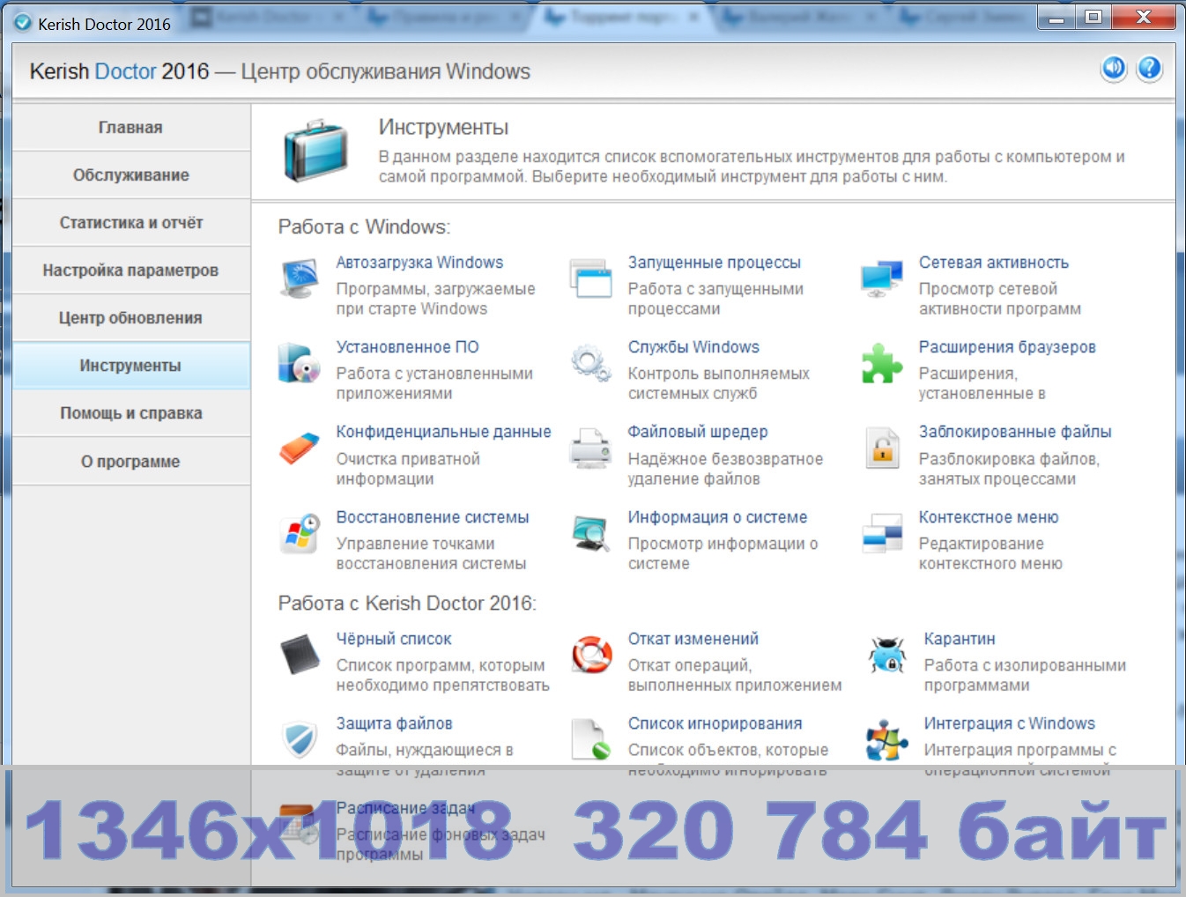Screen dimensions: 1186x897
Task: Click the eraser Конфиденциальные данные icon
Action: pos(299,448)
